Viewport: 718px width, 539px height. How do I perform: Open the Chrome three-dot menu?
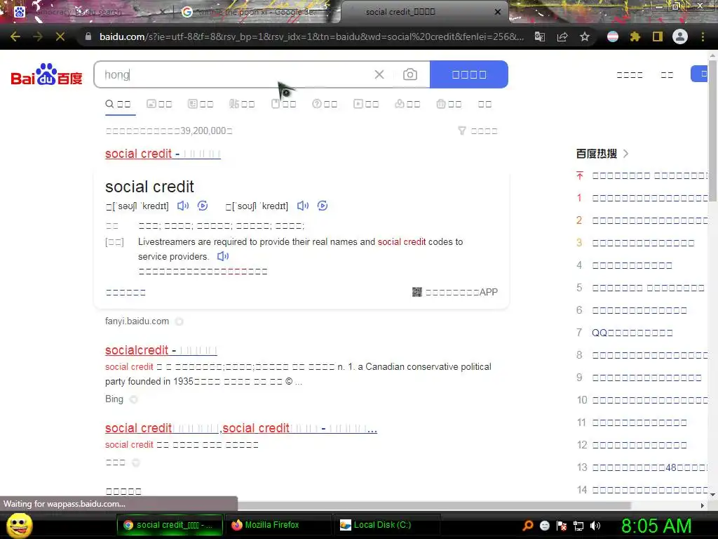[703, 36]
